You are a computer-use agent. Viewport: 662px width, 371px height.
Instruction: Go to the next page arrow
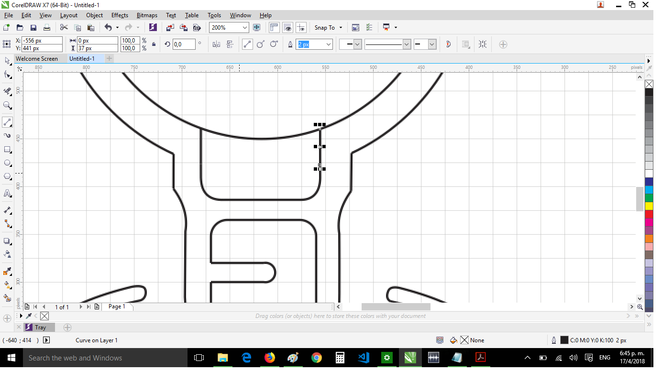click(x=81, y=307)
